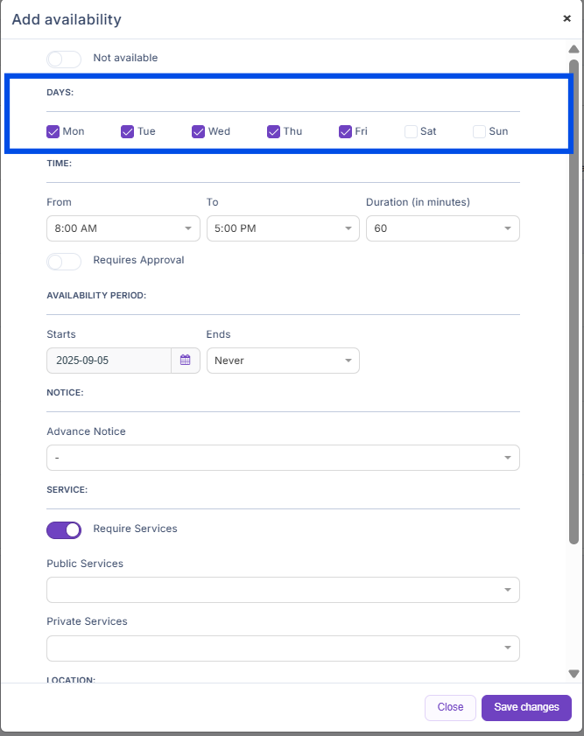The width and height of the screenshot is (584, 736).
Task: Toggle the Not available switch
Action: [x=64, y=59]
